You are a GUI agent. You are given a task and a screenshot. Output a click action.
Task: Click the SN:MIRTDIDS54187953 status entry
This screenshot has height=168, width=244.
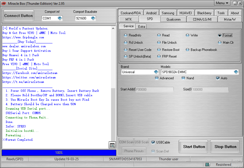125,159
